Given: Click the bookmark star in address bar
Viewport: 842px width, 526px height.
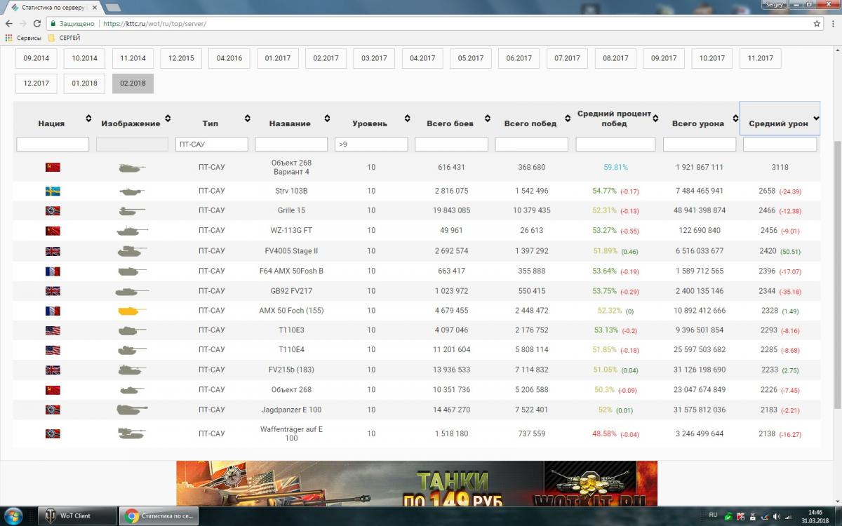Looking at the screenshot, I should pos(817,23).
